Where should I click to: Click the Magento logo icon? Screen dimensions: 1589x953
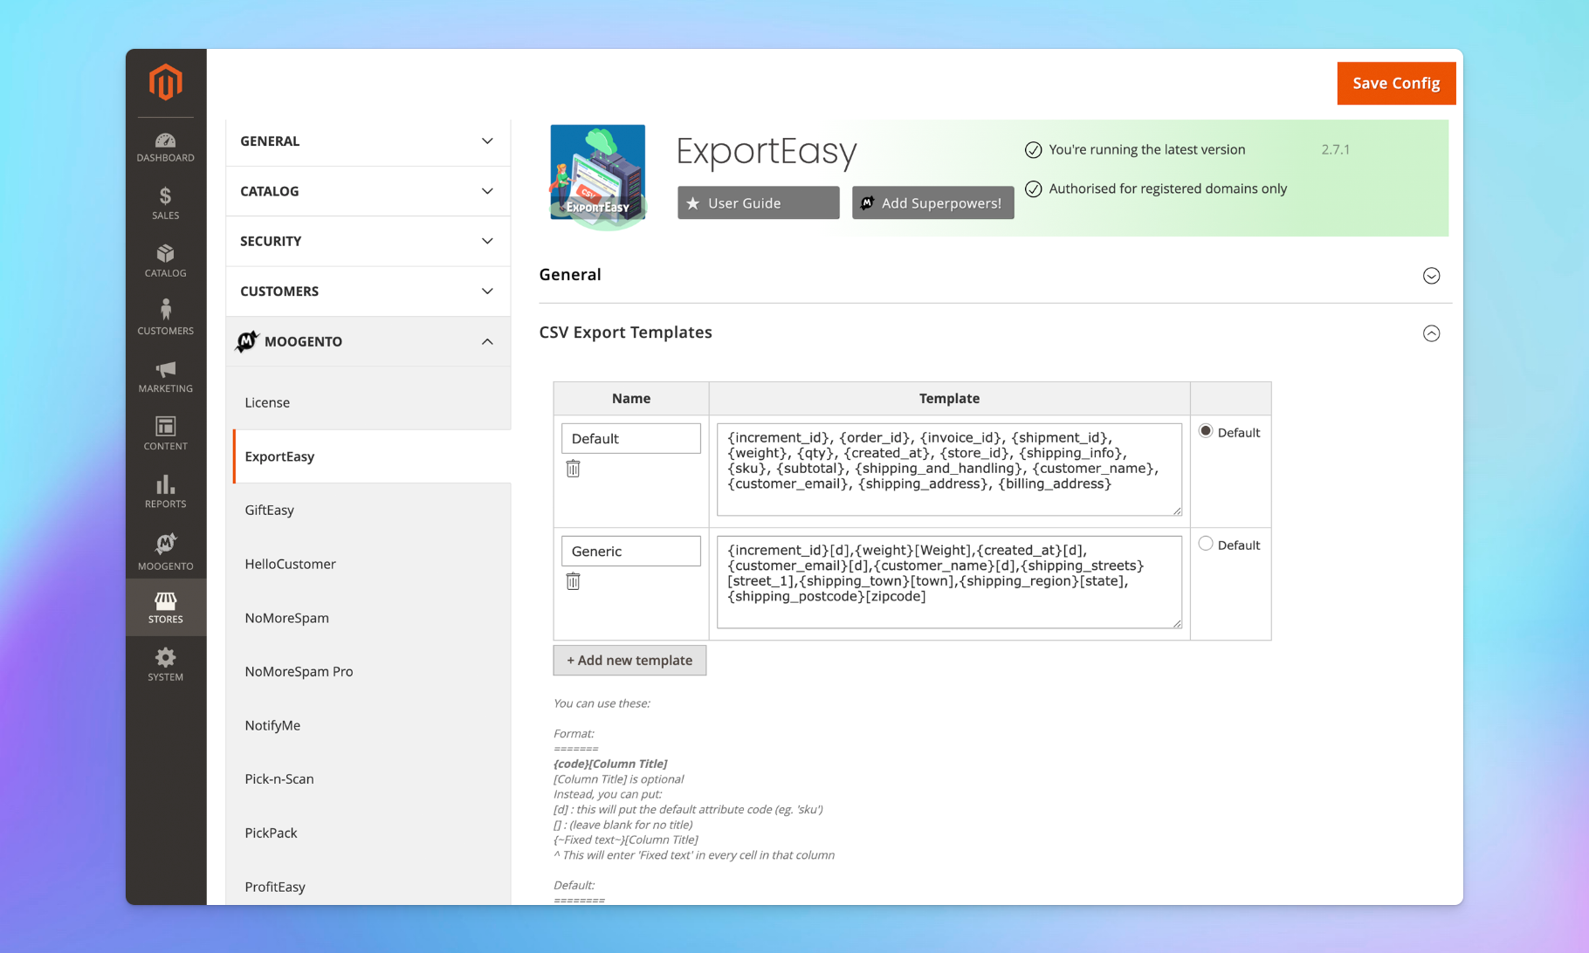[x=165, y=82]
